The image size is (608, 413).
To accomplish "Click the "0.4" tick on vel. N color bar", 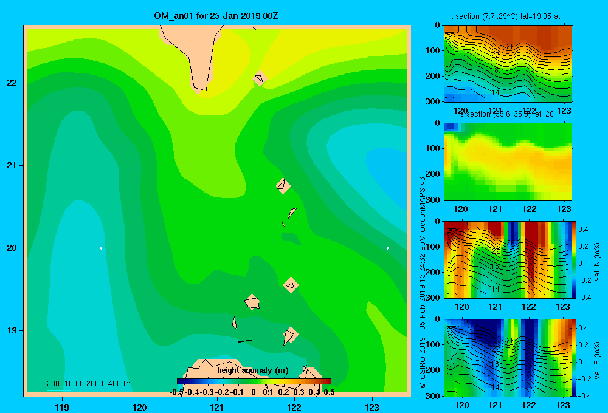I will [x=583, y=230].
